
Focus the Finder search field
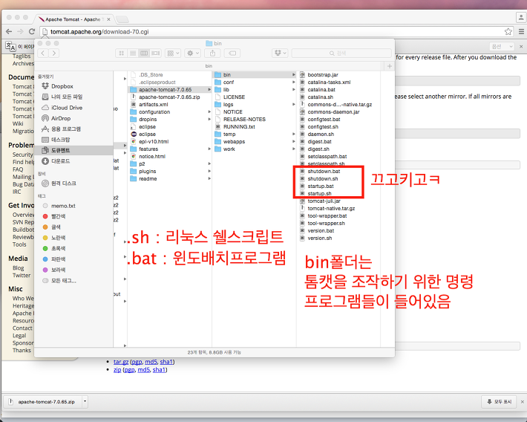tap(341, 53)
